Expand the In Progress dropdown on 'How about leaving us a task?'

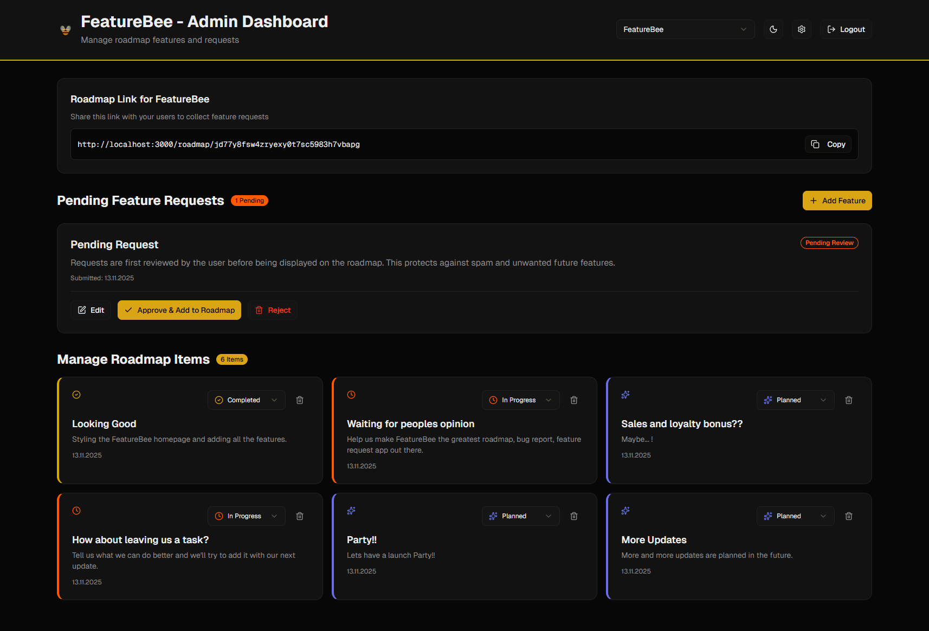click(x=246, y=516)
